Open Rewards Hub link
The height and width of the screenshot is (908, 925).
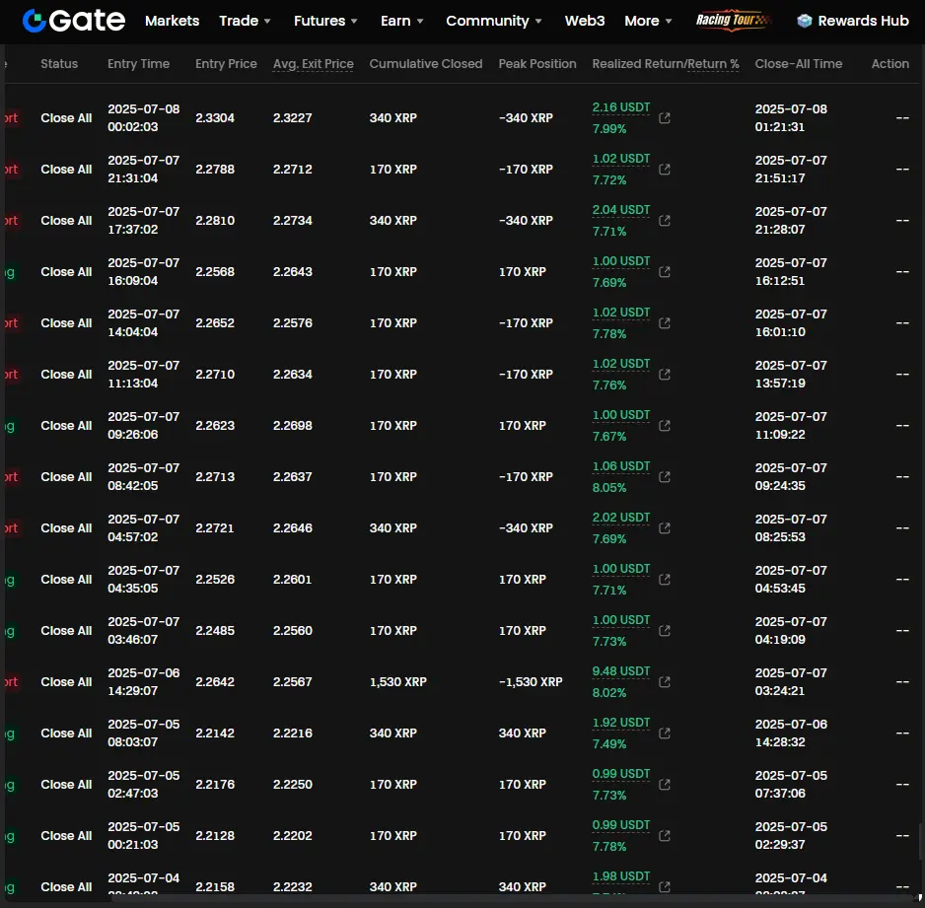tap(863, 21)
